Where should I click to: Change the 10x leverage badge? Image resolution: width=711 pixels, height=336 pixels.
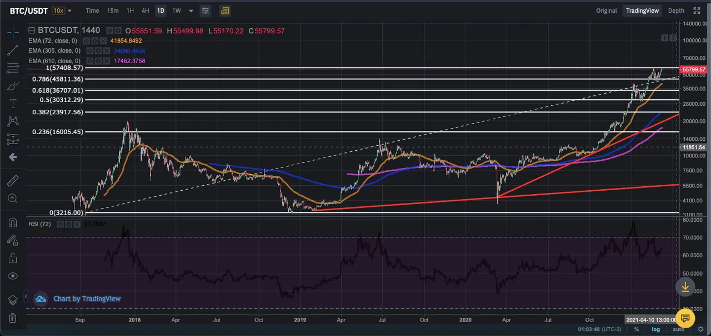coord(58,11)
